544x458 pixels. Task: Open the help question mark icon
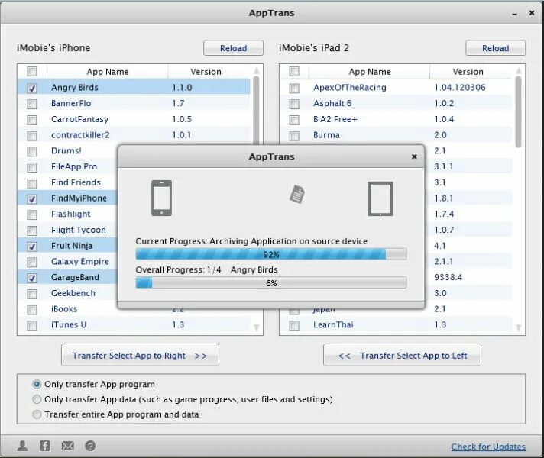point(90,446)
